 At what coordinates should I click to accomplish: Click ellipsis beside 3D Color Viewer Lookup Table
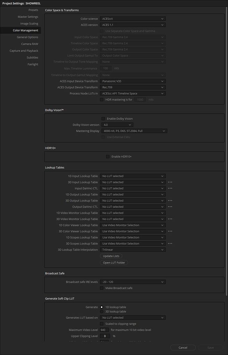(x=169, y=231)
